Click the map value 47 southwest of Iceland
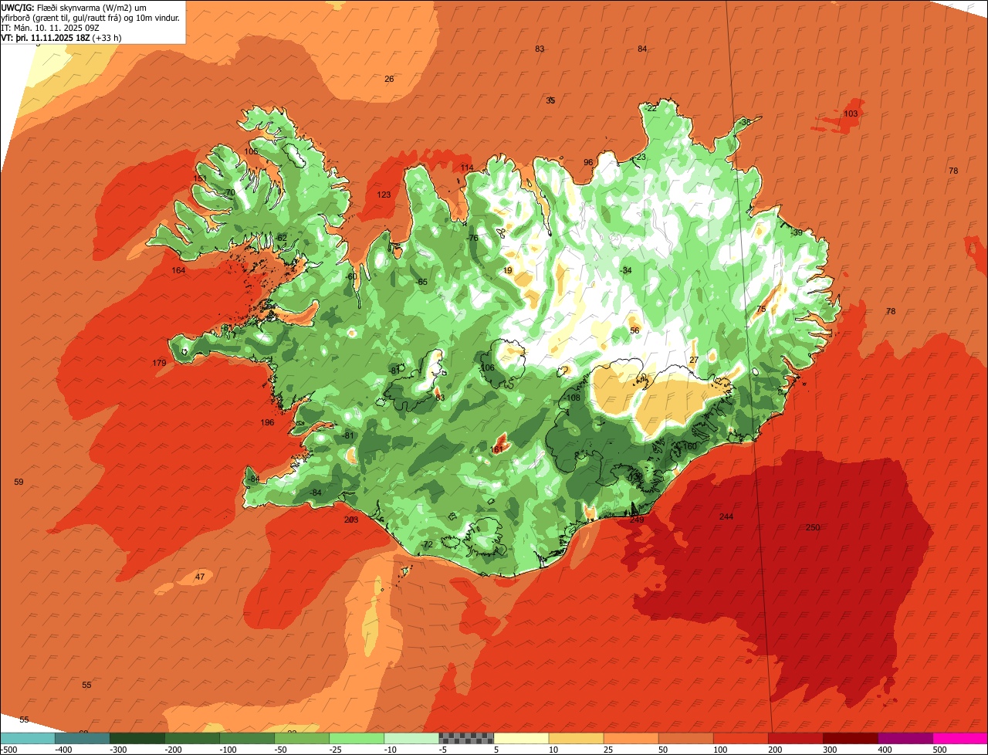The image size is (988, 755). [200, 577]
